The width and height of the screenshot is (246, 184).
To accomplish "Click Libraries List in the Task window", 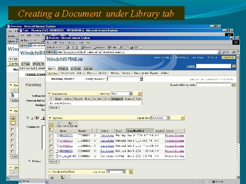I will [27, 68].
